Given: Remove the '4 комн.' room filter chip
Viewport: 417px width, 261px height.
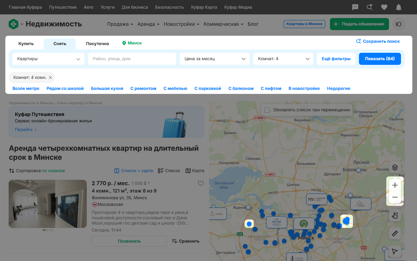Looking at the screenshot, I should [x=50, y=78].
